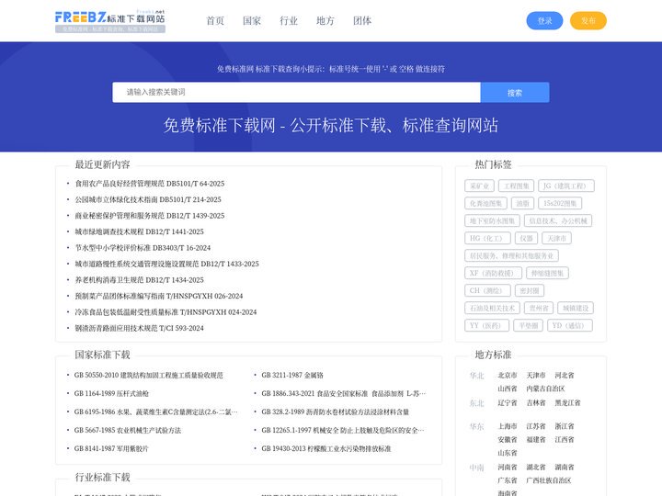Open 公园城市立体绿化技术指南 DB5101/T 214-2025

pyautogui.click(x=148, y=199)
